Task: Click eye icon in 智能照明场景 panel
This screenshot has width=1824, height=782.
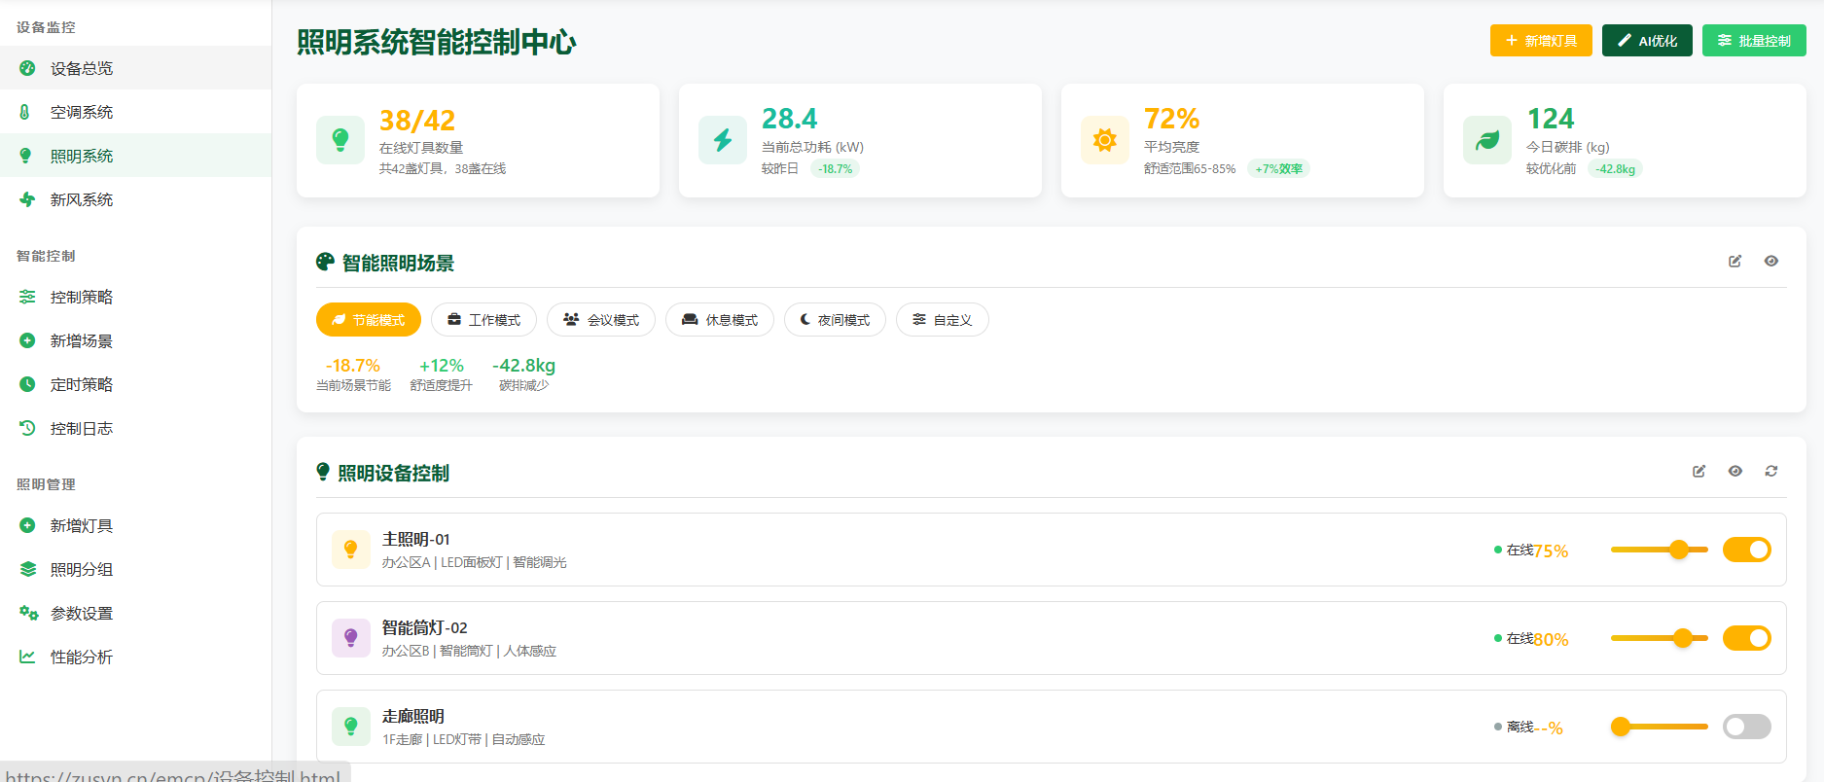Action: [x=1770, y=261]
